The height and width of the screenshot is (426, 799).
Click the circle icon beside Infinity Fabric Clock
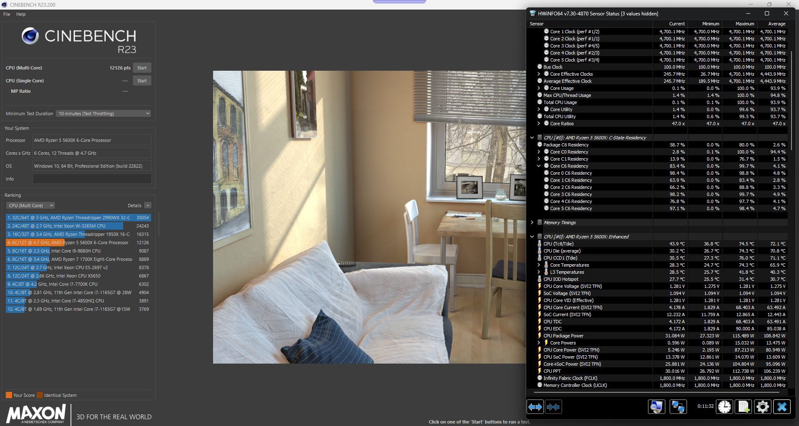(540, 378)
